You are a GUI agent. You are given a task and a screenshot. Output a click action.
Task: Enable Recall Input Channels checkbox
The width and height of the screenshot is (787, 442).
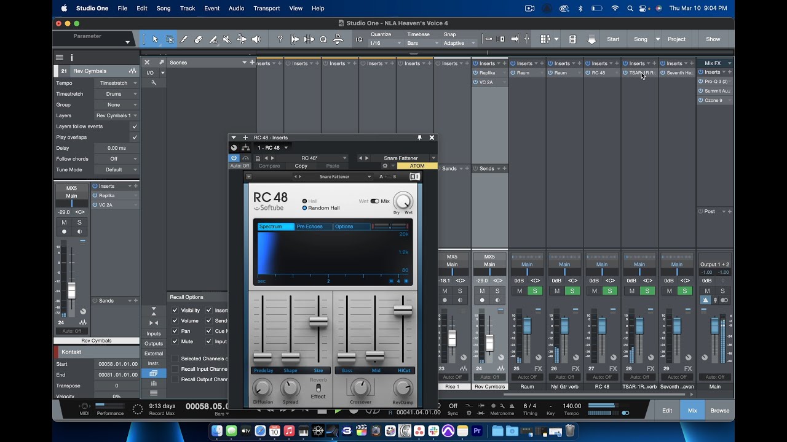coord(175,369)
